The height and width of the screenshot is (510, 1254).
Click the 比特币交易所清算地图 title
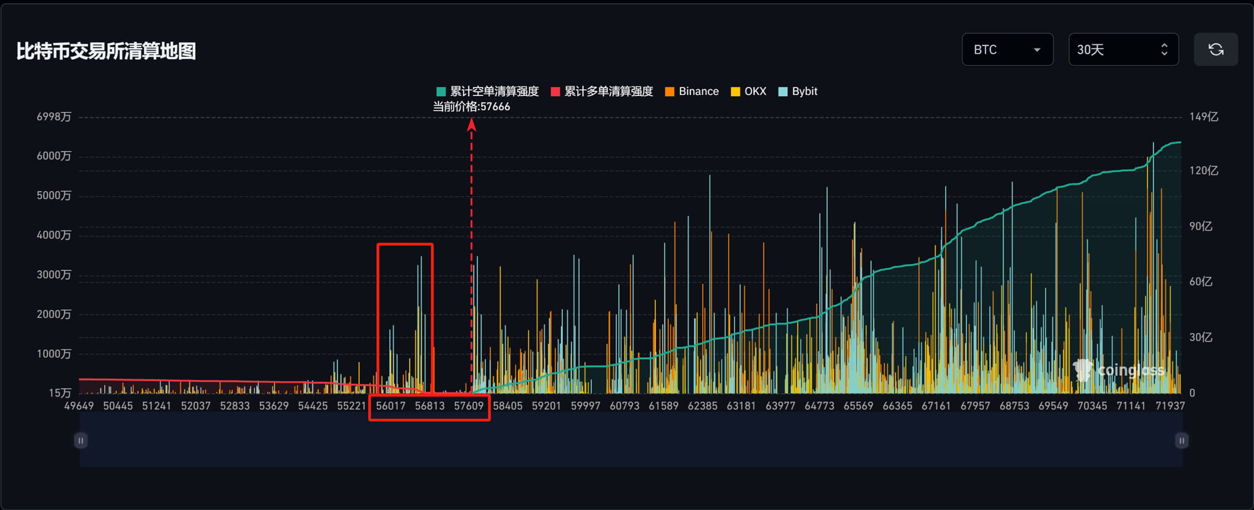pyautogui.click(x=106, y=51)
